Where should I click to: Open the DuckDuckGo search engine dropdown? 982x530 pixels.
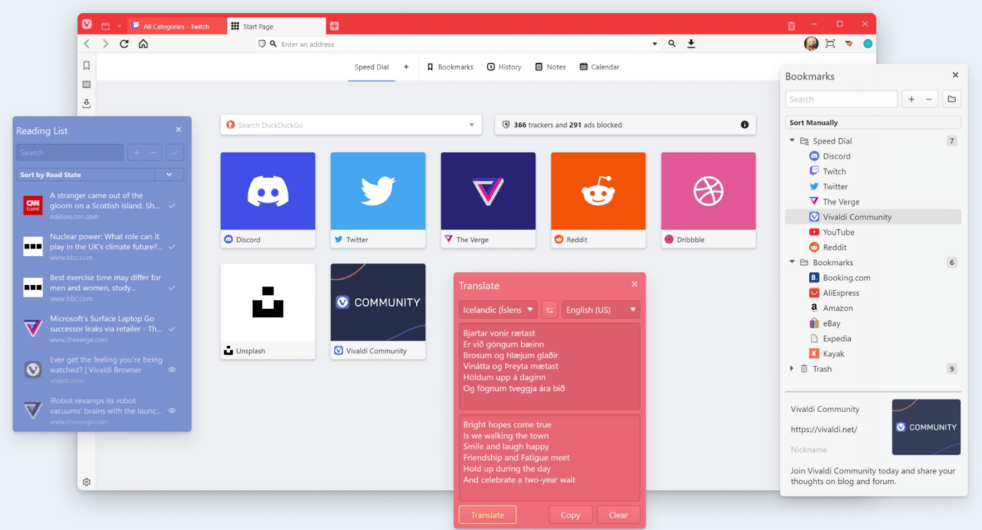[471, 125]
